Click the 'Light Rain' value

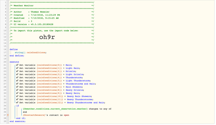click(72, 68)
